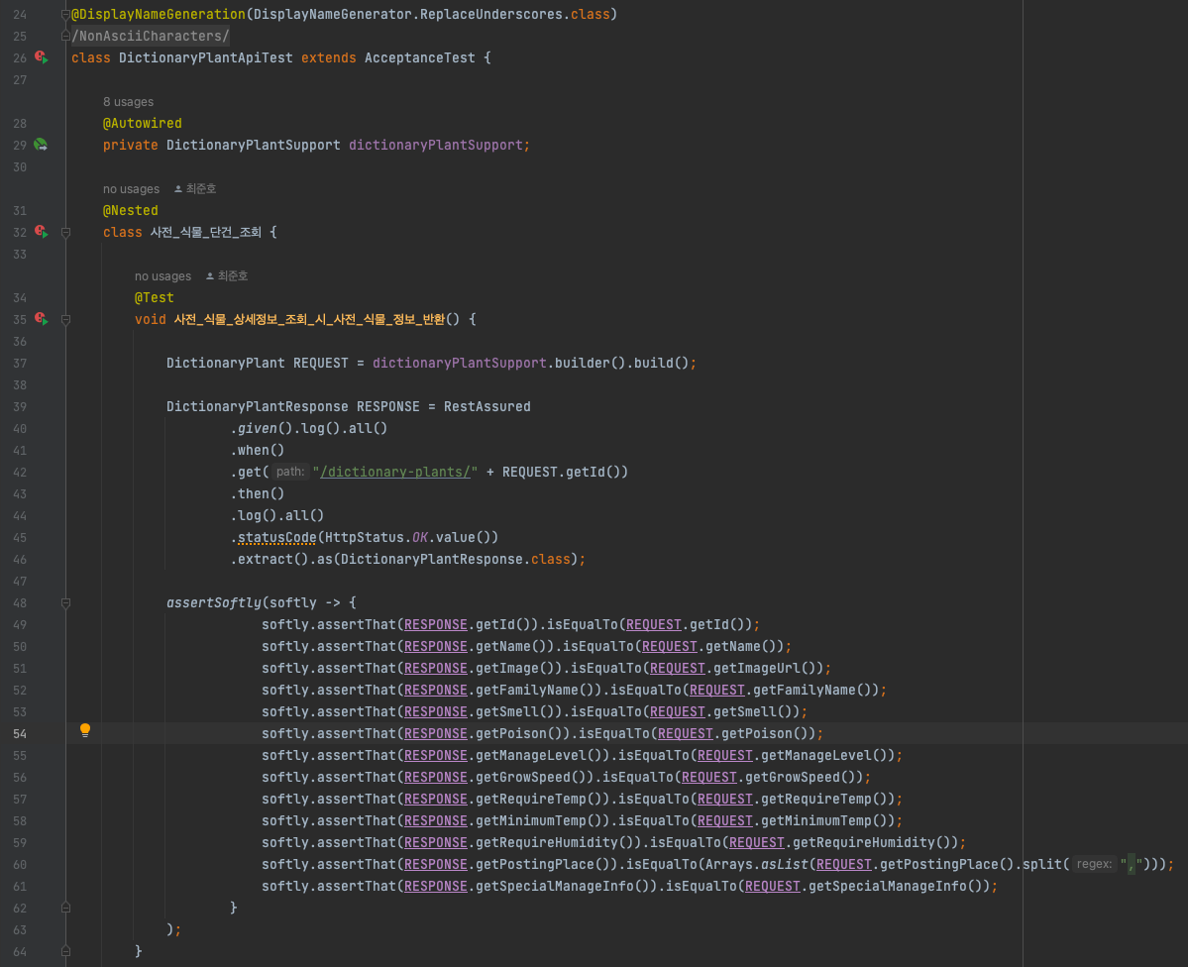
Task: Click the "regex:" inlay hint on line 60
Action: click(1095, 864)
